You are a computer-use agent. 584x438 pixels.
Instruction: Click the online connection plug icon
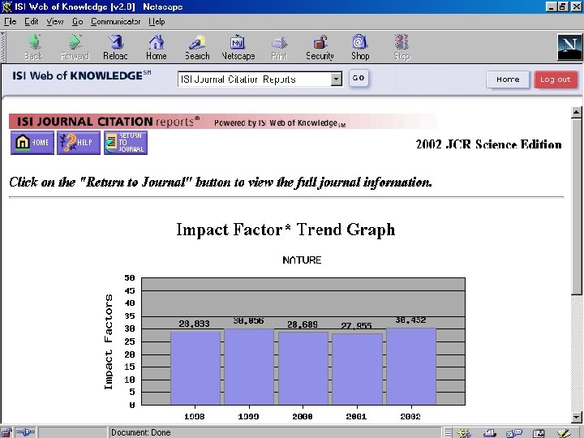(26, 433)
